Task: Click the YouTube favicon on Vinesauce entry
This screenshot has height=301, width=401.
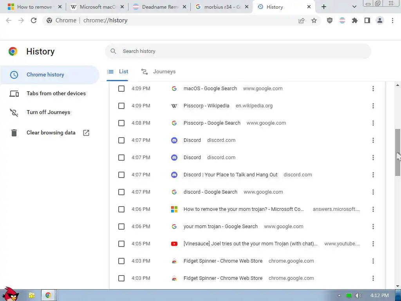Action: click(x=174, y=244)
